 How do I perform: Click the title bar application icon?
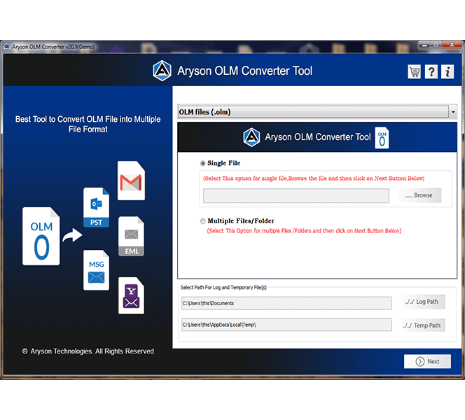click(6, 47)
